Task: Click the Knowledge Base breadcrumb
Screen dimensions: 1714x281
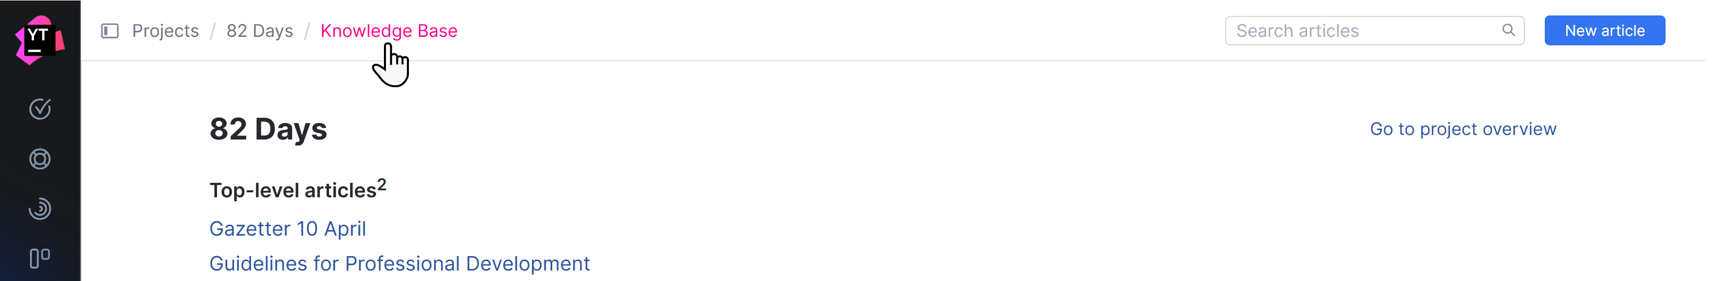Action: pyautogui.click(x=388, y=31)
